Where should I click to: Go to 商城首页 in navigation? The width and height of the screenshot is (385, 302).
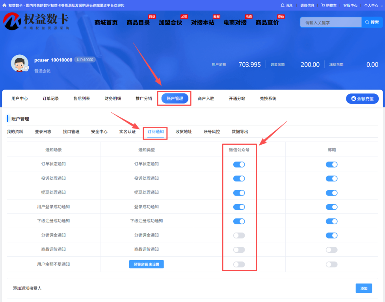point(106,22)
